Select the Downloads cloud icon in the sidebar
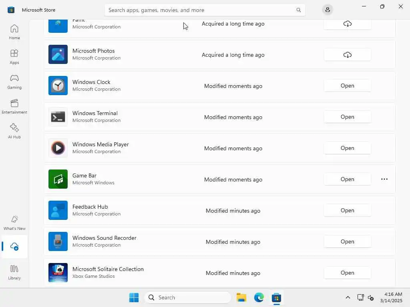 (x=14, y=246)
